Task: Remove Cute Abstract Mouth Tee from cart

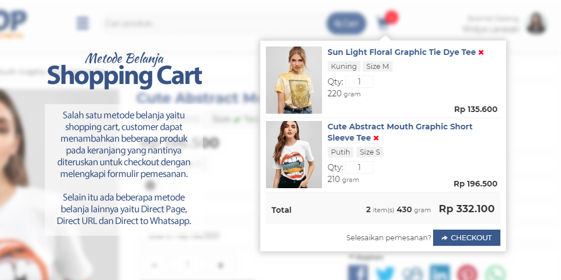Action: pyautogui.click(x=376, y=138)
